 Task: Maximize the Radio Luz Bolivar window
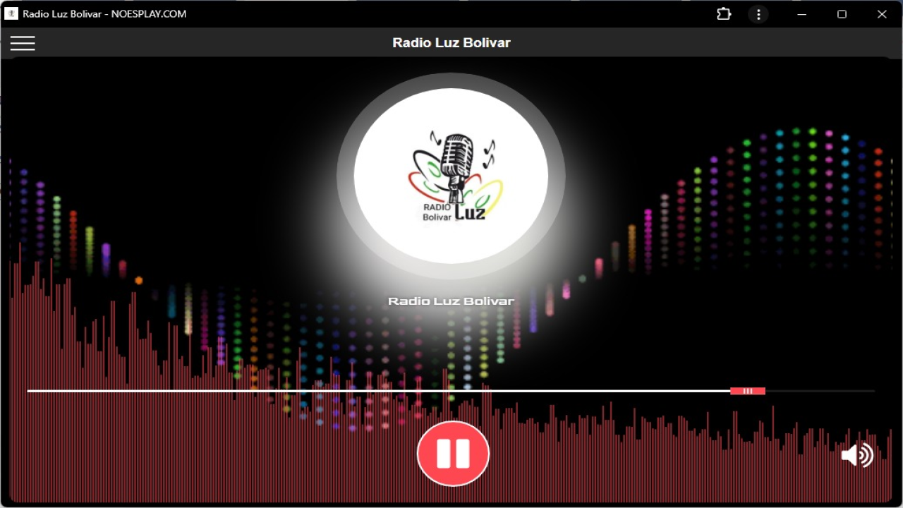pos(842,14)
